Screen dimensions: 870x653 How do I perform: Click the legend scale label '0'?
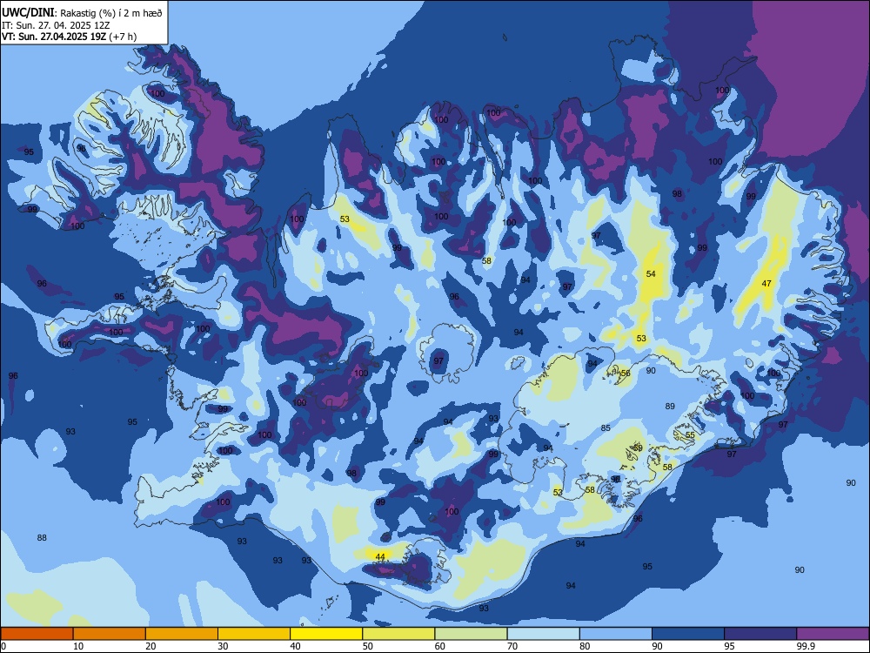3,646
